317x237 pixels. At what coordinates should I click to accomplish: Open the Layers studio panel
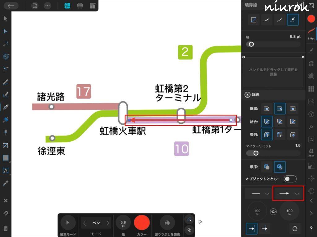pos(311,64)
